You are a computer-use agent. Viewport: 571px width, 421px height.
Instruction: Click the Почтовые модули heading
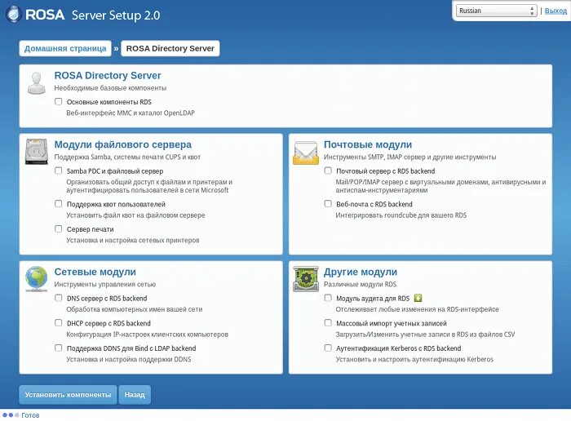pos(368,144)
